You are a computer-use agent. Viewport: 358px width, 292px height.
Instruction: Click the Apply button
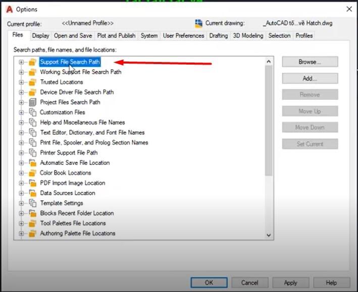[x=290, y=282]
